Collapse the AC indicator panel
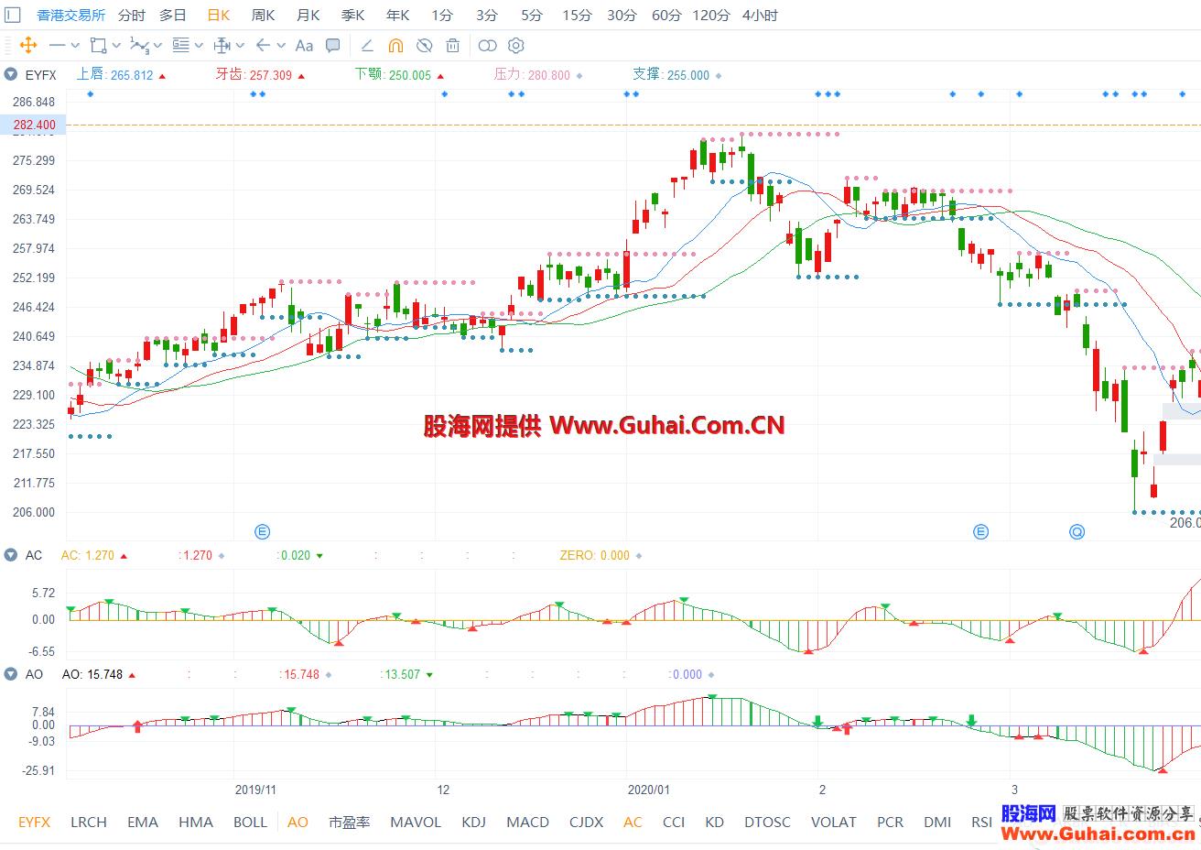1201x850 pixels. [x=10, y=555]
